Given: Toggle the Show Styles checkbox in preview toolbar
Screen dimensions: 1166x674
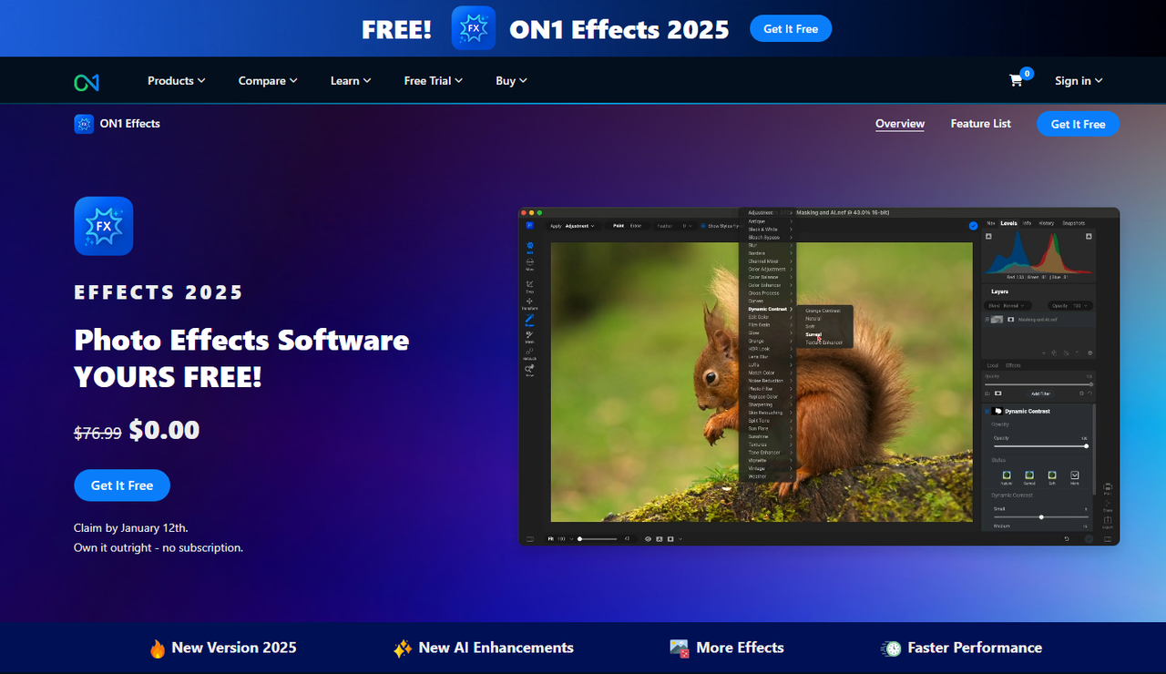Looking at the screenshot, I should point(703,226).
